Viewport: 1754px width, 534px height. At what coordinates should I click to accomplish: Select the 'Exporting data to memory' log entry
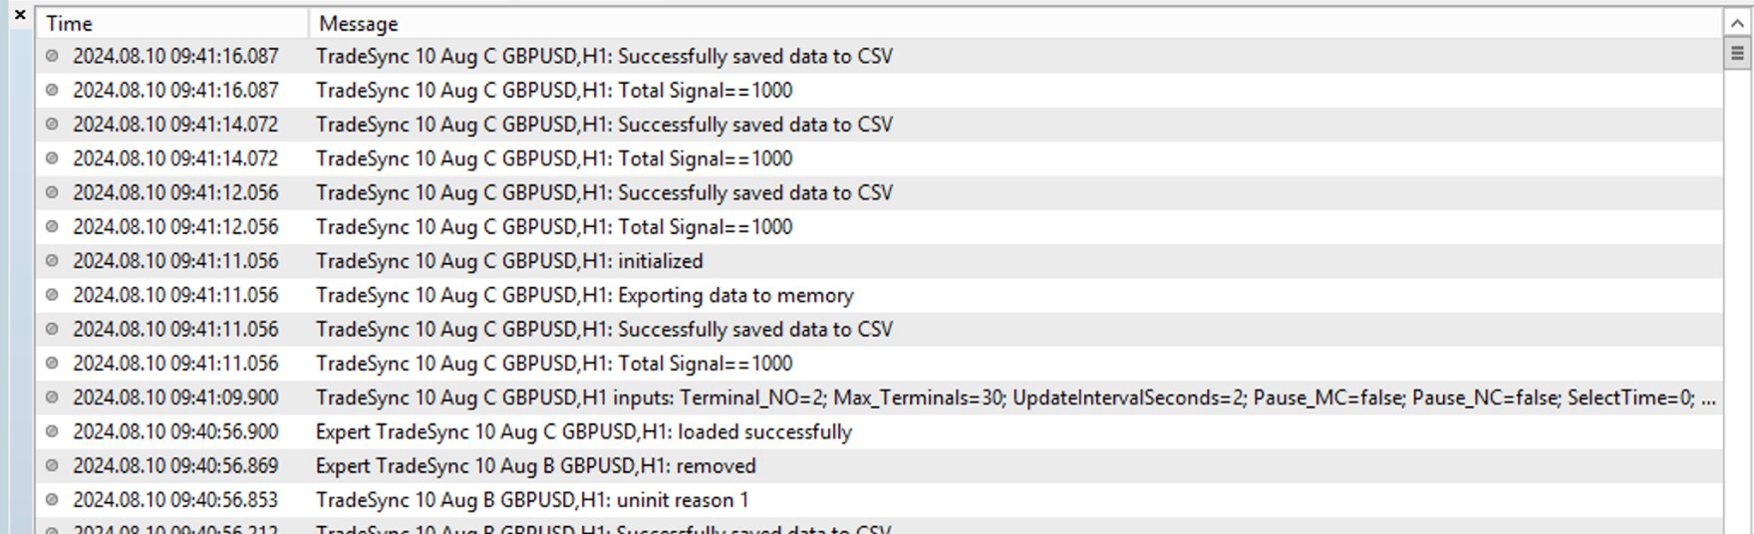click(880, 295)
